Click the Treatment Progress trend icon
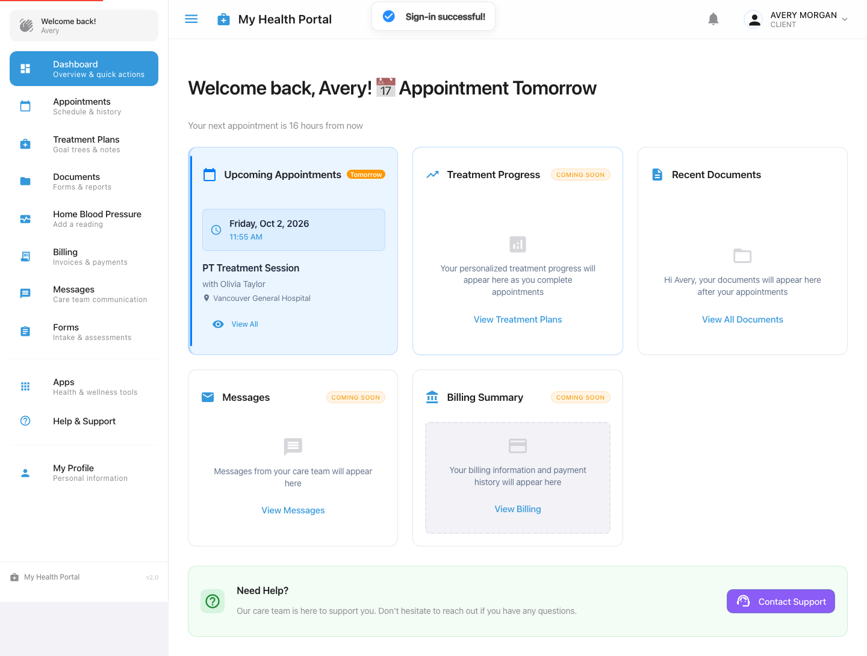The width and height of the screenshot is (867, 656). tap(432, 175)
